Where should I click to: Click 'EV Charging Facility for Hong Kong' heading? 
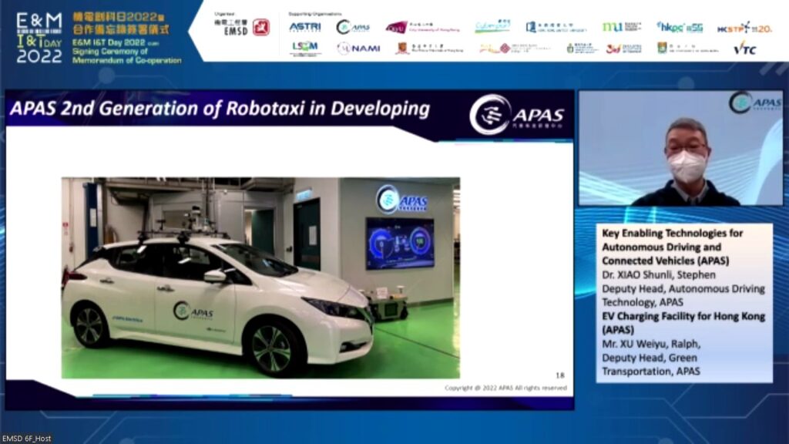pos(683,323)
